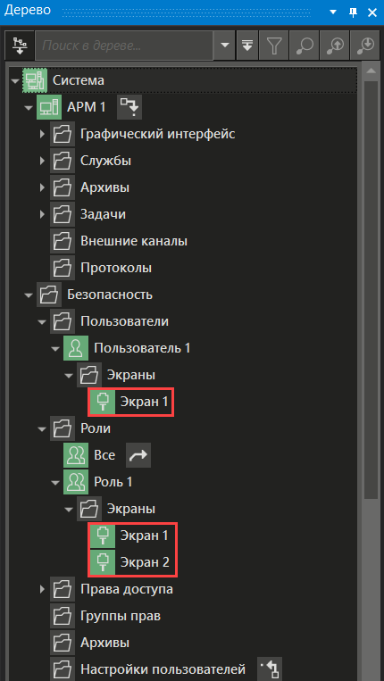The width and height of the screenshot is (384, 681).
Task: Click Экран 2 screen icon
Action: (x=103, y=562)
